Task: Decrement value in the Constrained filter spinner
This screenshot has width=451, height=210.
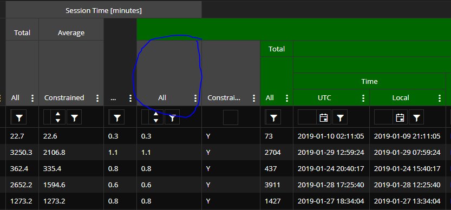Action: (58, 121)
